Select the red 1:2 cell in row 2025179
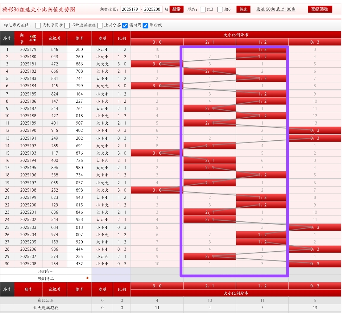This screenshot has width=342, height=313. (262, 50)
